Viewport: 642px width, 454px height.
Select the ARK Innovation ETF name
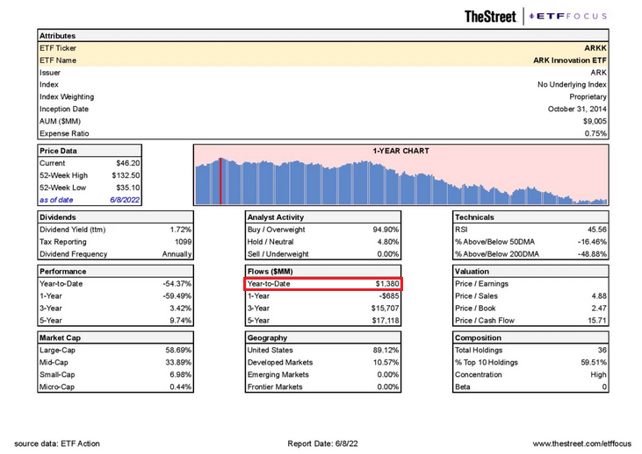click(569, 60)
